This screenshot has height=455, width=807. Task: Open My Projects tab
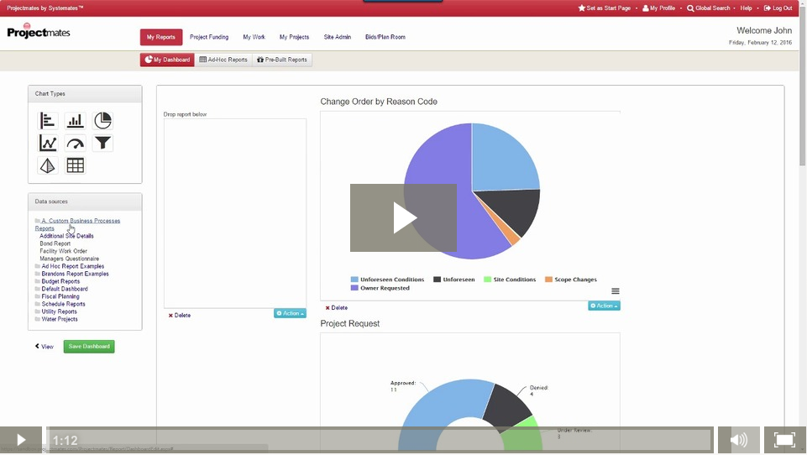pos(295,37)
